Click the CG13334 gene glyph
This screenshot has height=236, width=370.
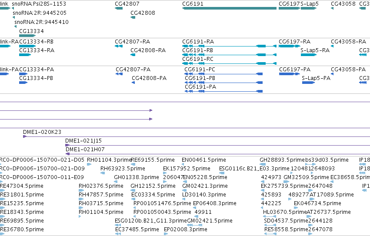click(27, 36)
